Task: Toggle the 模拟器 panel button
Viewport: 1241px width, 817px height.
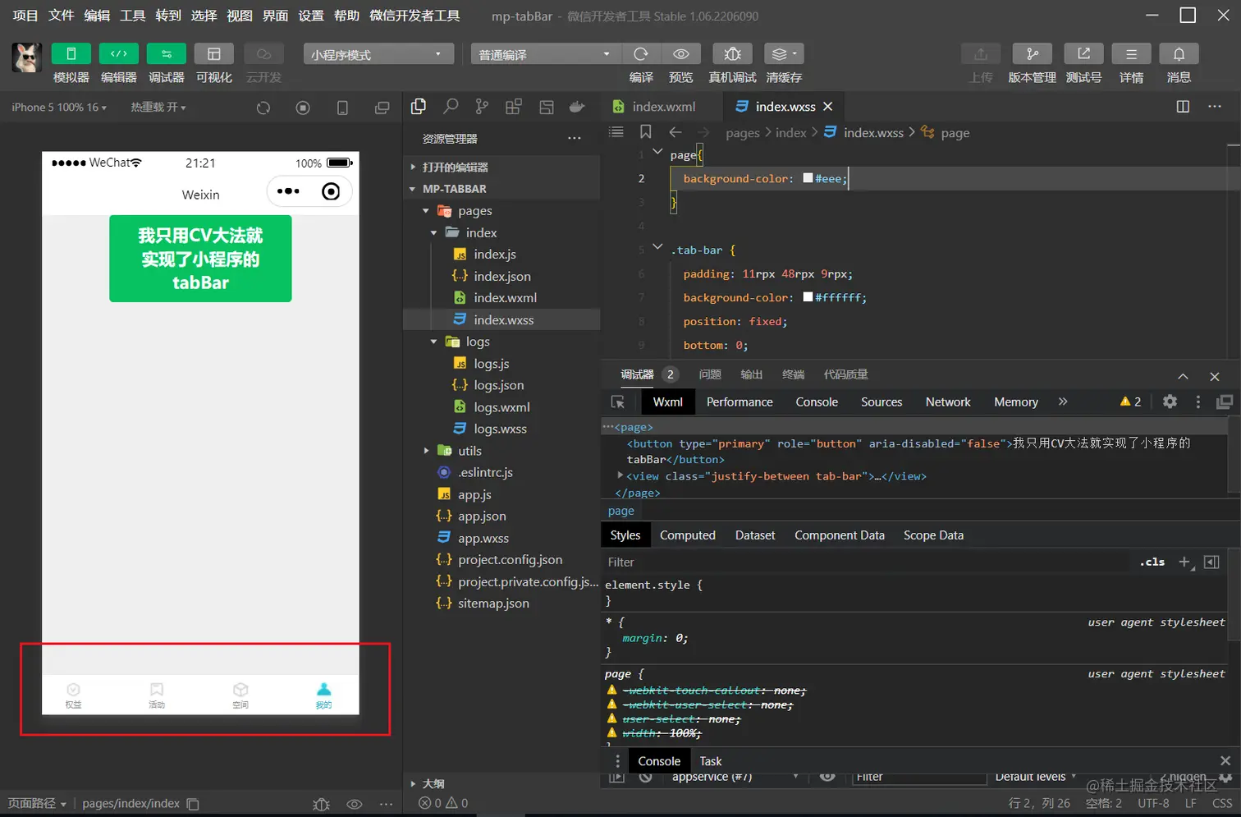Action: [71, 54]
